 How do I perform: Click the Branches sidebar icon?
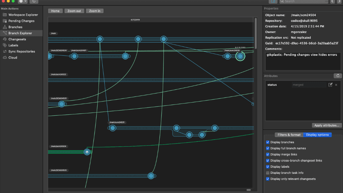5,27
